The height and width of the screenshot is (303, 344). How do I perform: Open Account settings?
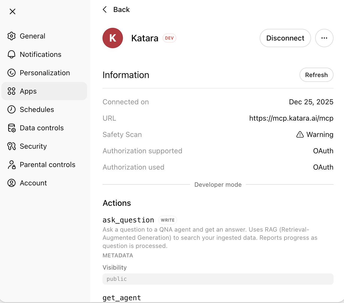(x=44, y=183)
